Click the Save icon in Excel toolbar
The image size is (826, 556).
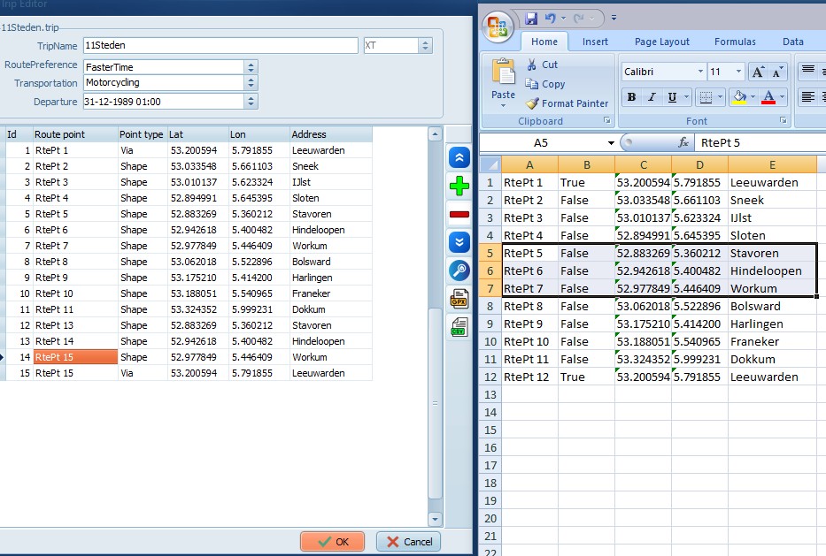[531, 18]
